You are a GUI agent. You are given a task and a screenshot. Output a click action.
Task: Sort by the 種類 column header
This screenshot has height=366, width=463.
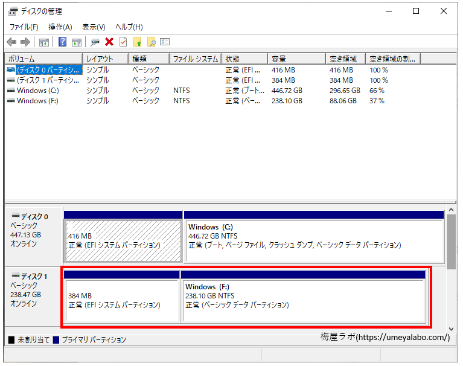click(149, 59)
